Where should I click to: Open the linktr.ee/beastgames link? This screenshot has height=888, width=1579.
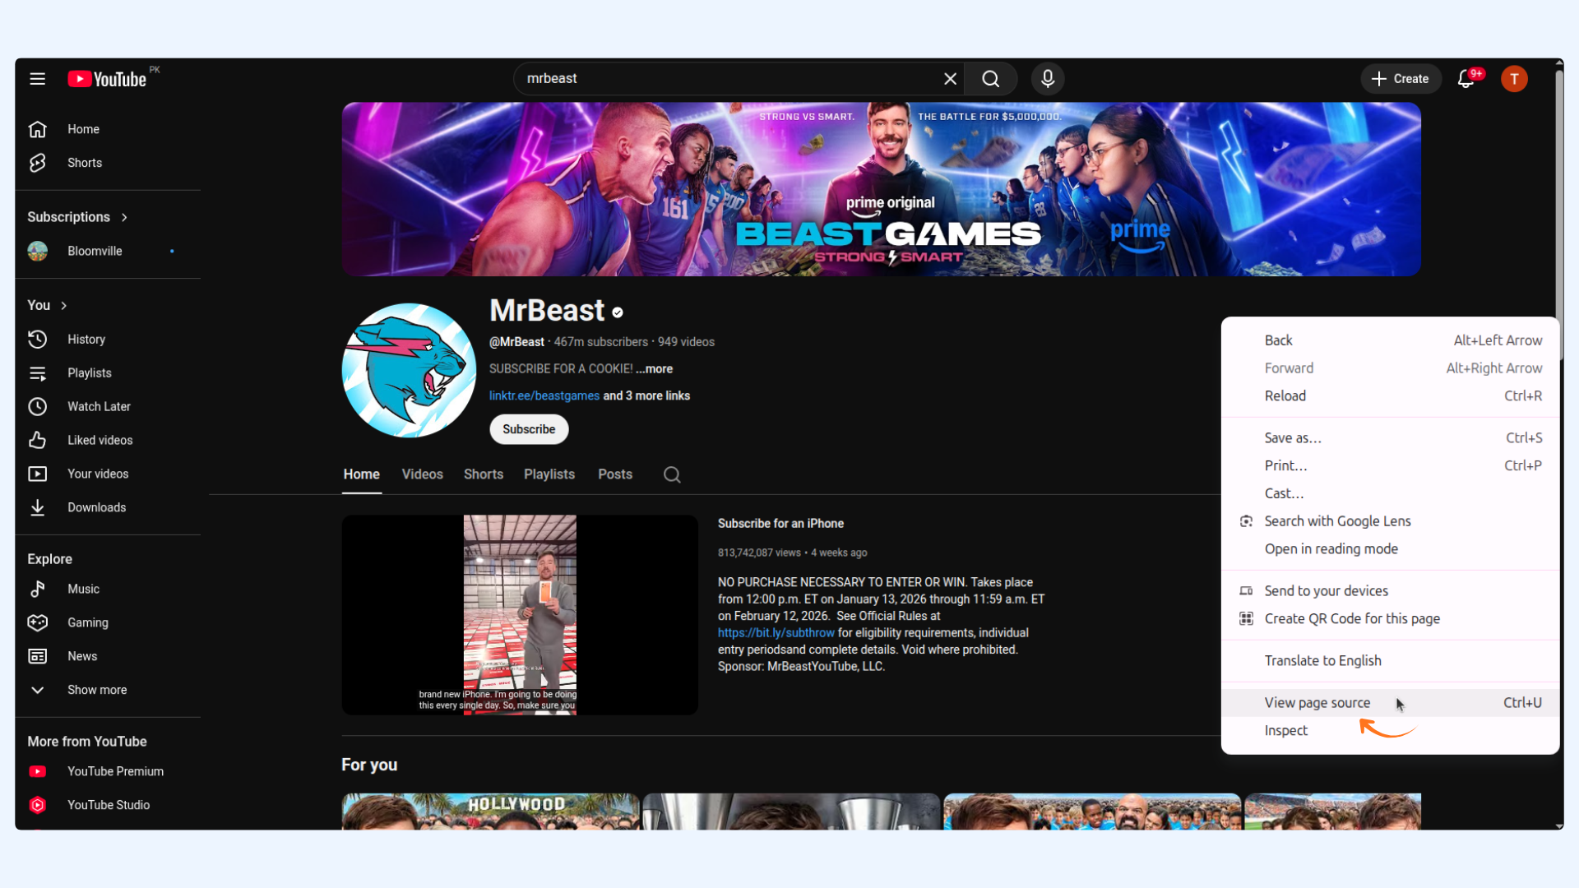coord(544,395)
